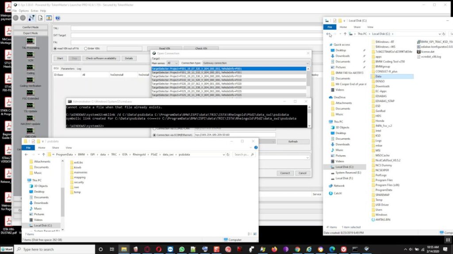Click the E-Sys connect toolbar icon

pos(31,18)
